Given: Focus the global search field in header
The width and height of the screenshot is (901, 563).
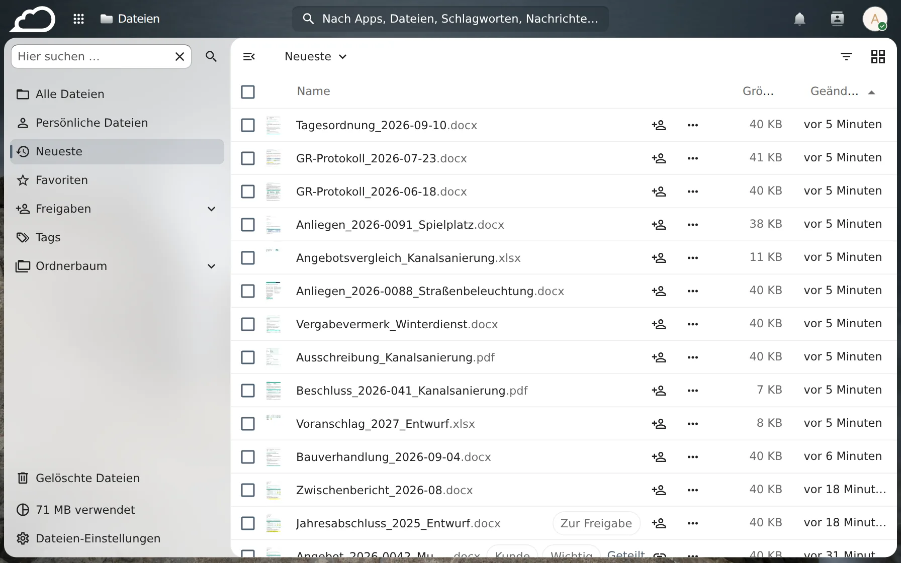Looking at the screenshot, I should click(x=450, y=19).
